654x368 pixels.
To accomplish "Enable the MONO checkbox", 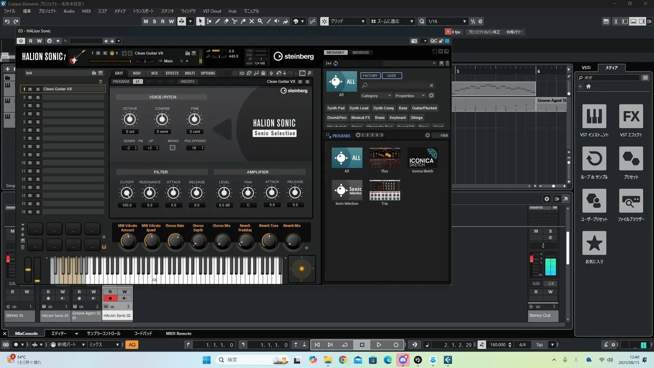I will pyautogui.click(x=173, y=148).
